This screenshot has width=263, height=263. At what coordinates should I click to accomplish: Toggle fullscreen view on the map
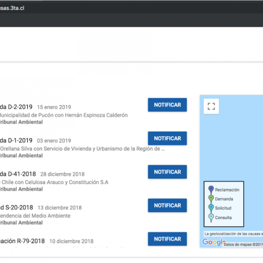coord(211,106)
